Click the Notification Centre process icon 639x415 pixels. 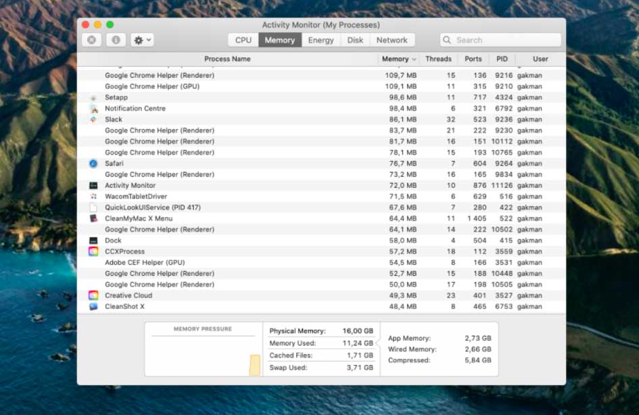pos(94,109)
